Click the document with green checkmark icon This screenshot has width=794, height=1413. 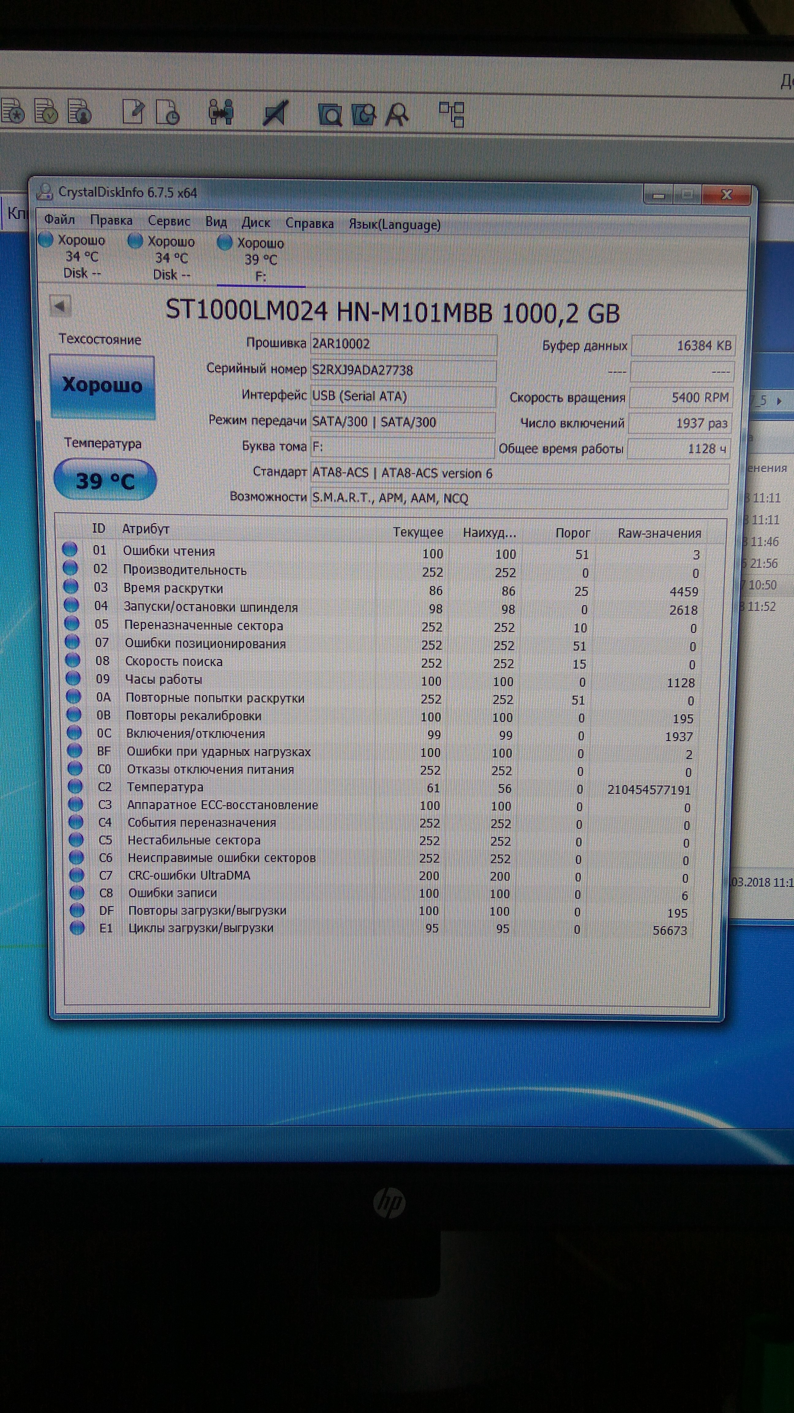pyautogui.click(x=46, y=111)
